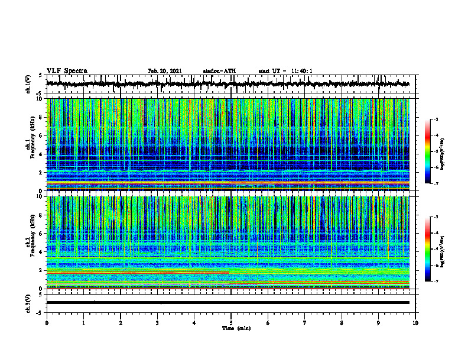Click the "7" tick on the time axis
Viewport: 468px width, 362px height.
pos(305,323)
